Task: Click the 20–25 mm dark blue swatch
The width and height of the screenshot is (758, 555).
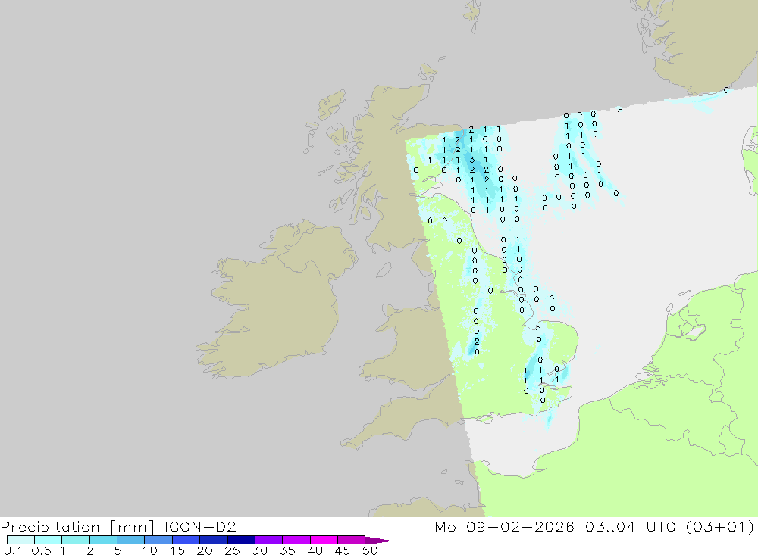Action: point(214,540)
